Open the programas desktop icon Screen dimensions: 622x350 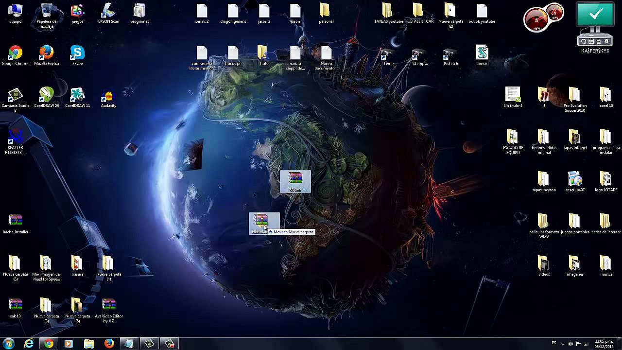(x=139, y=14)
